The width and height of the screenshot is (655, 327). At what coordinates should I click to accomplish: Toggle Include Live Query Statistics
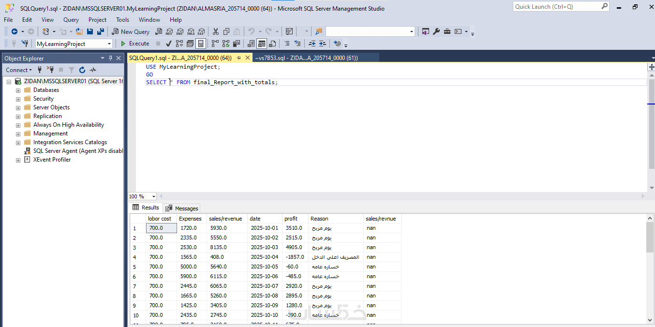pyautogui.click(x=226, y=44)
